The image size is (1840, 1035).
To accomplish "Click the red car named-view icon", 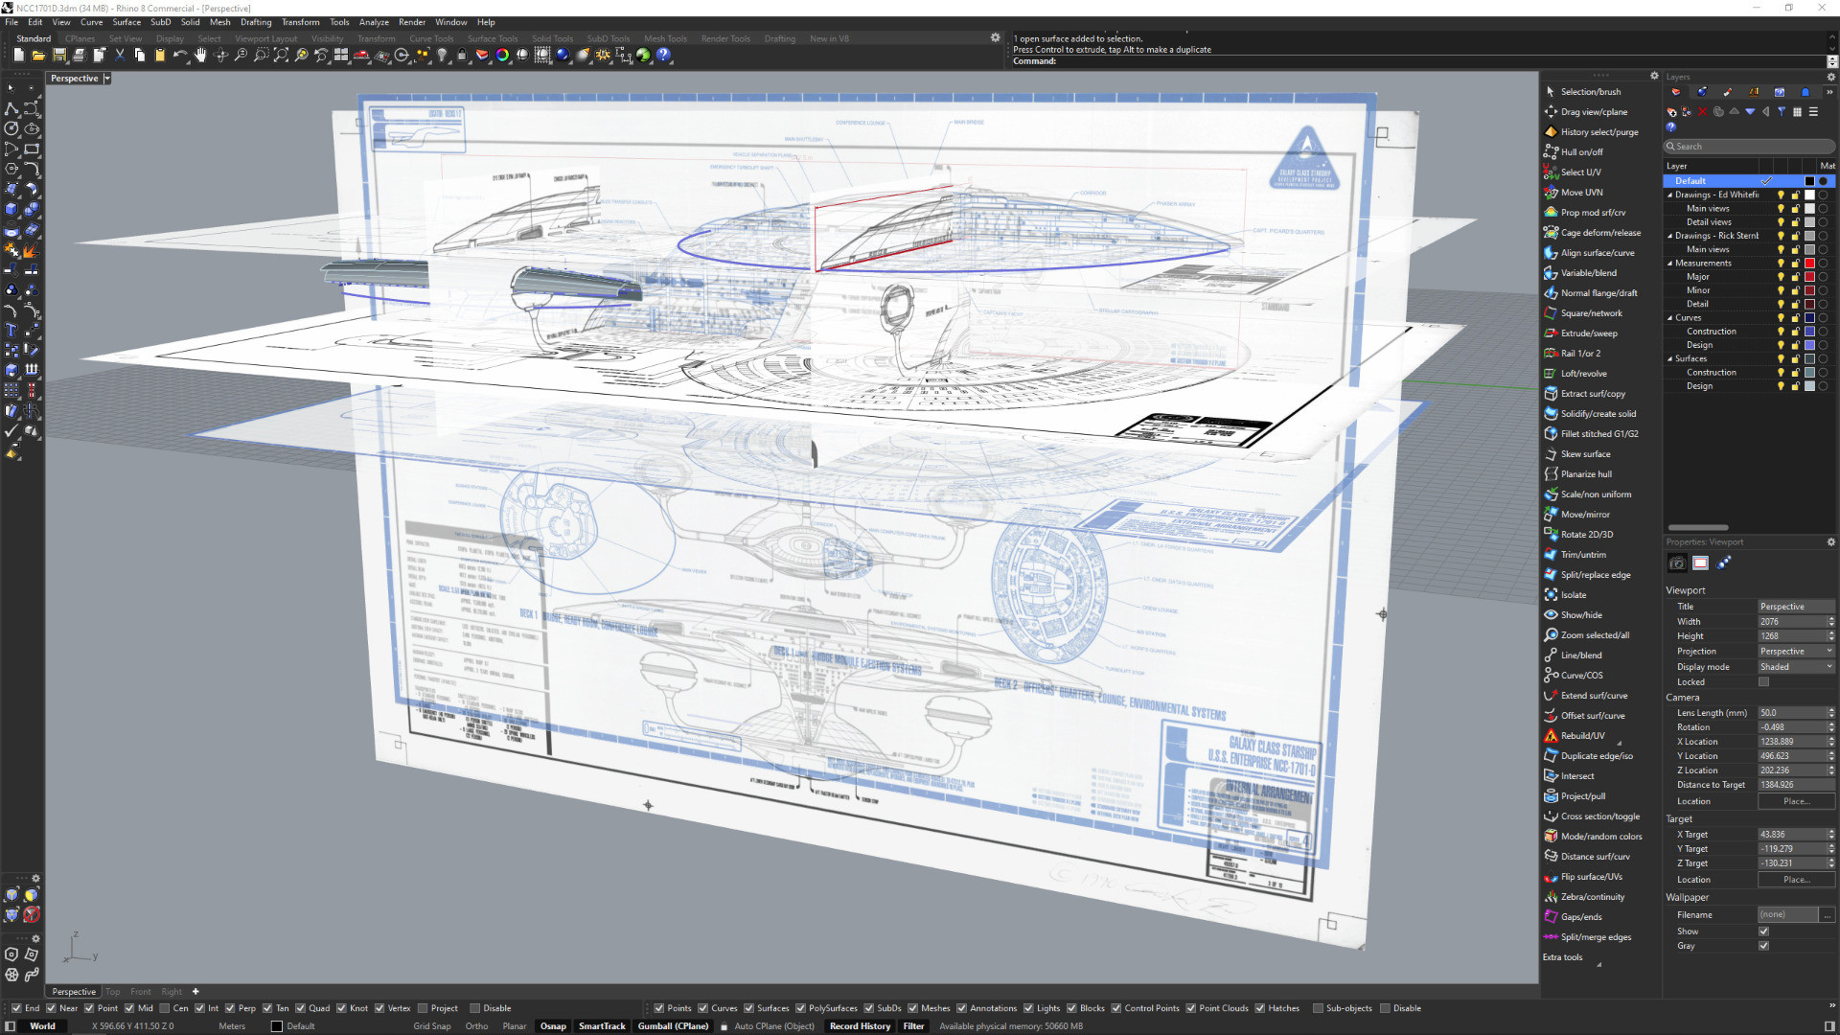I will point(361,56).
